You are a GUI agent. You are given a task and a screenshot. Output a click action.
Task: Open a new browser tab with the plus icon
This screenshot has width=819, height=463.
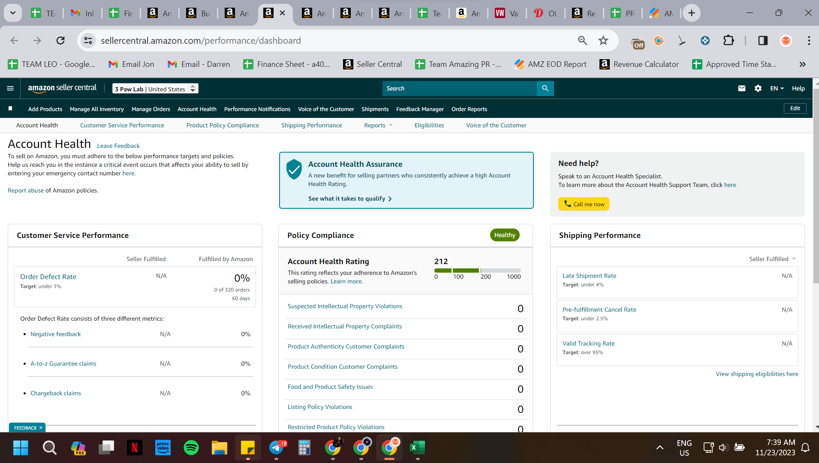click(691, 13)
